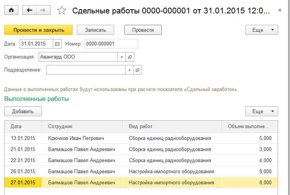Viewport: 290px width, 195px height.
Task: Open the Организация record with square icon
Action: tap(130, 57)
